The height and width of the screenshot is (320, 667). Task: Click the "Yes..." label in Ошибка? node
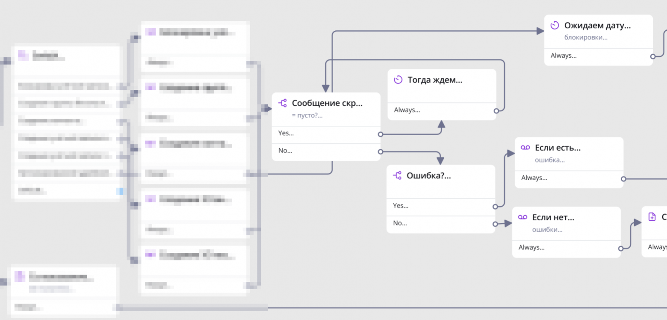coord(401,206)
